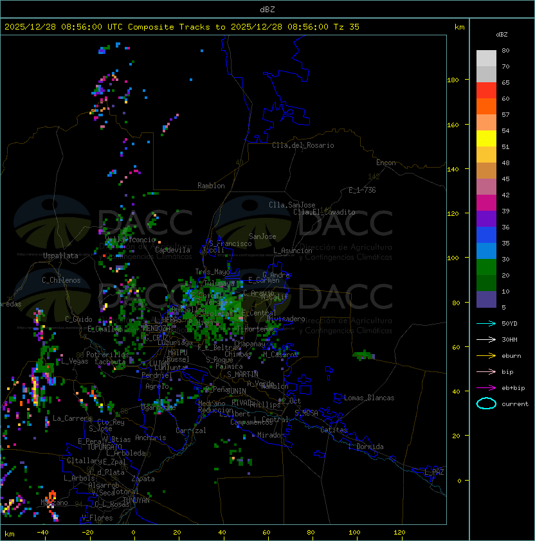Click the Uspallata place label
The image size is (535, 541).
60,256
